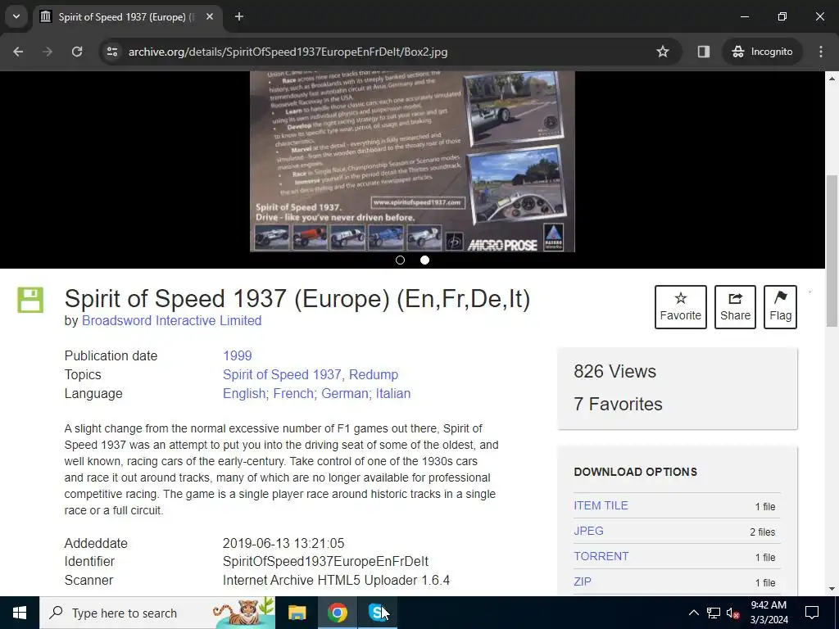The image size is (839, 629).
Task: Click the scrollbar up arrow
Action: [x=832, y=79]
